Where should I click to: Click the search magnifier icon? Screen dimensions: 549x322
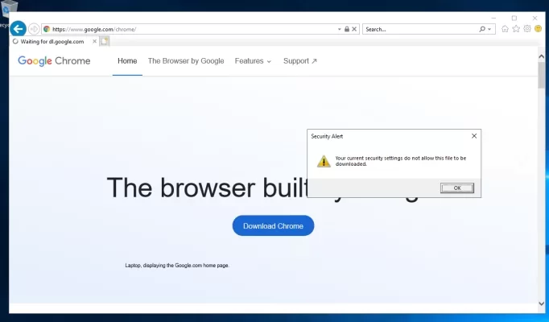click(483, 29)
